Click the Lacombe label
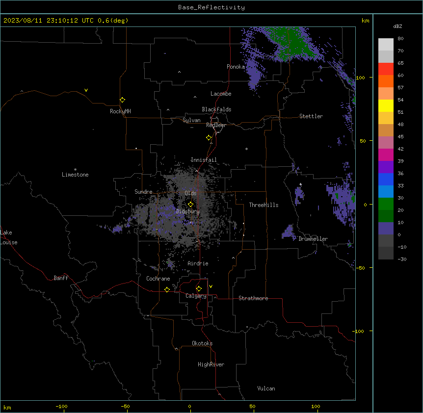Image resolution: width=423 pixels, height=413 pixels. pos(221,94)
